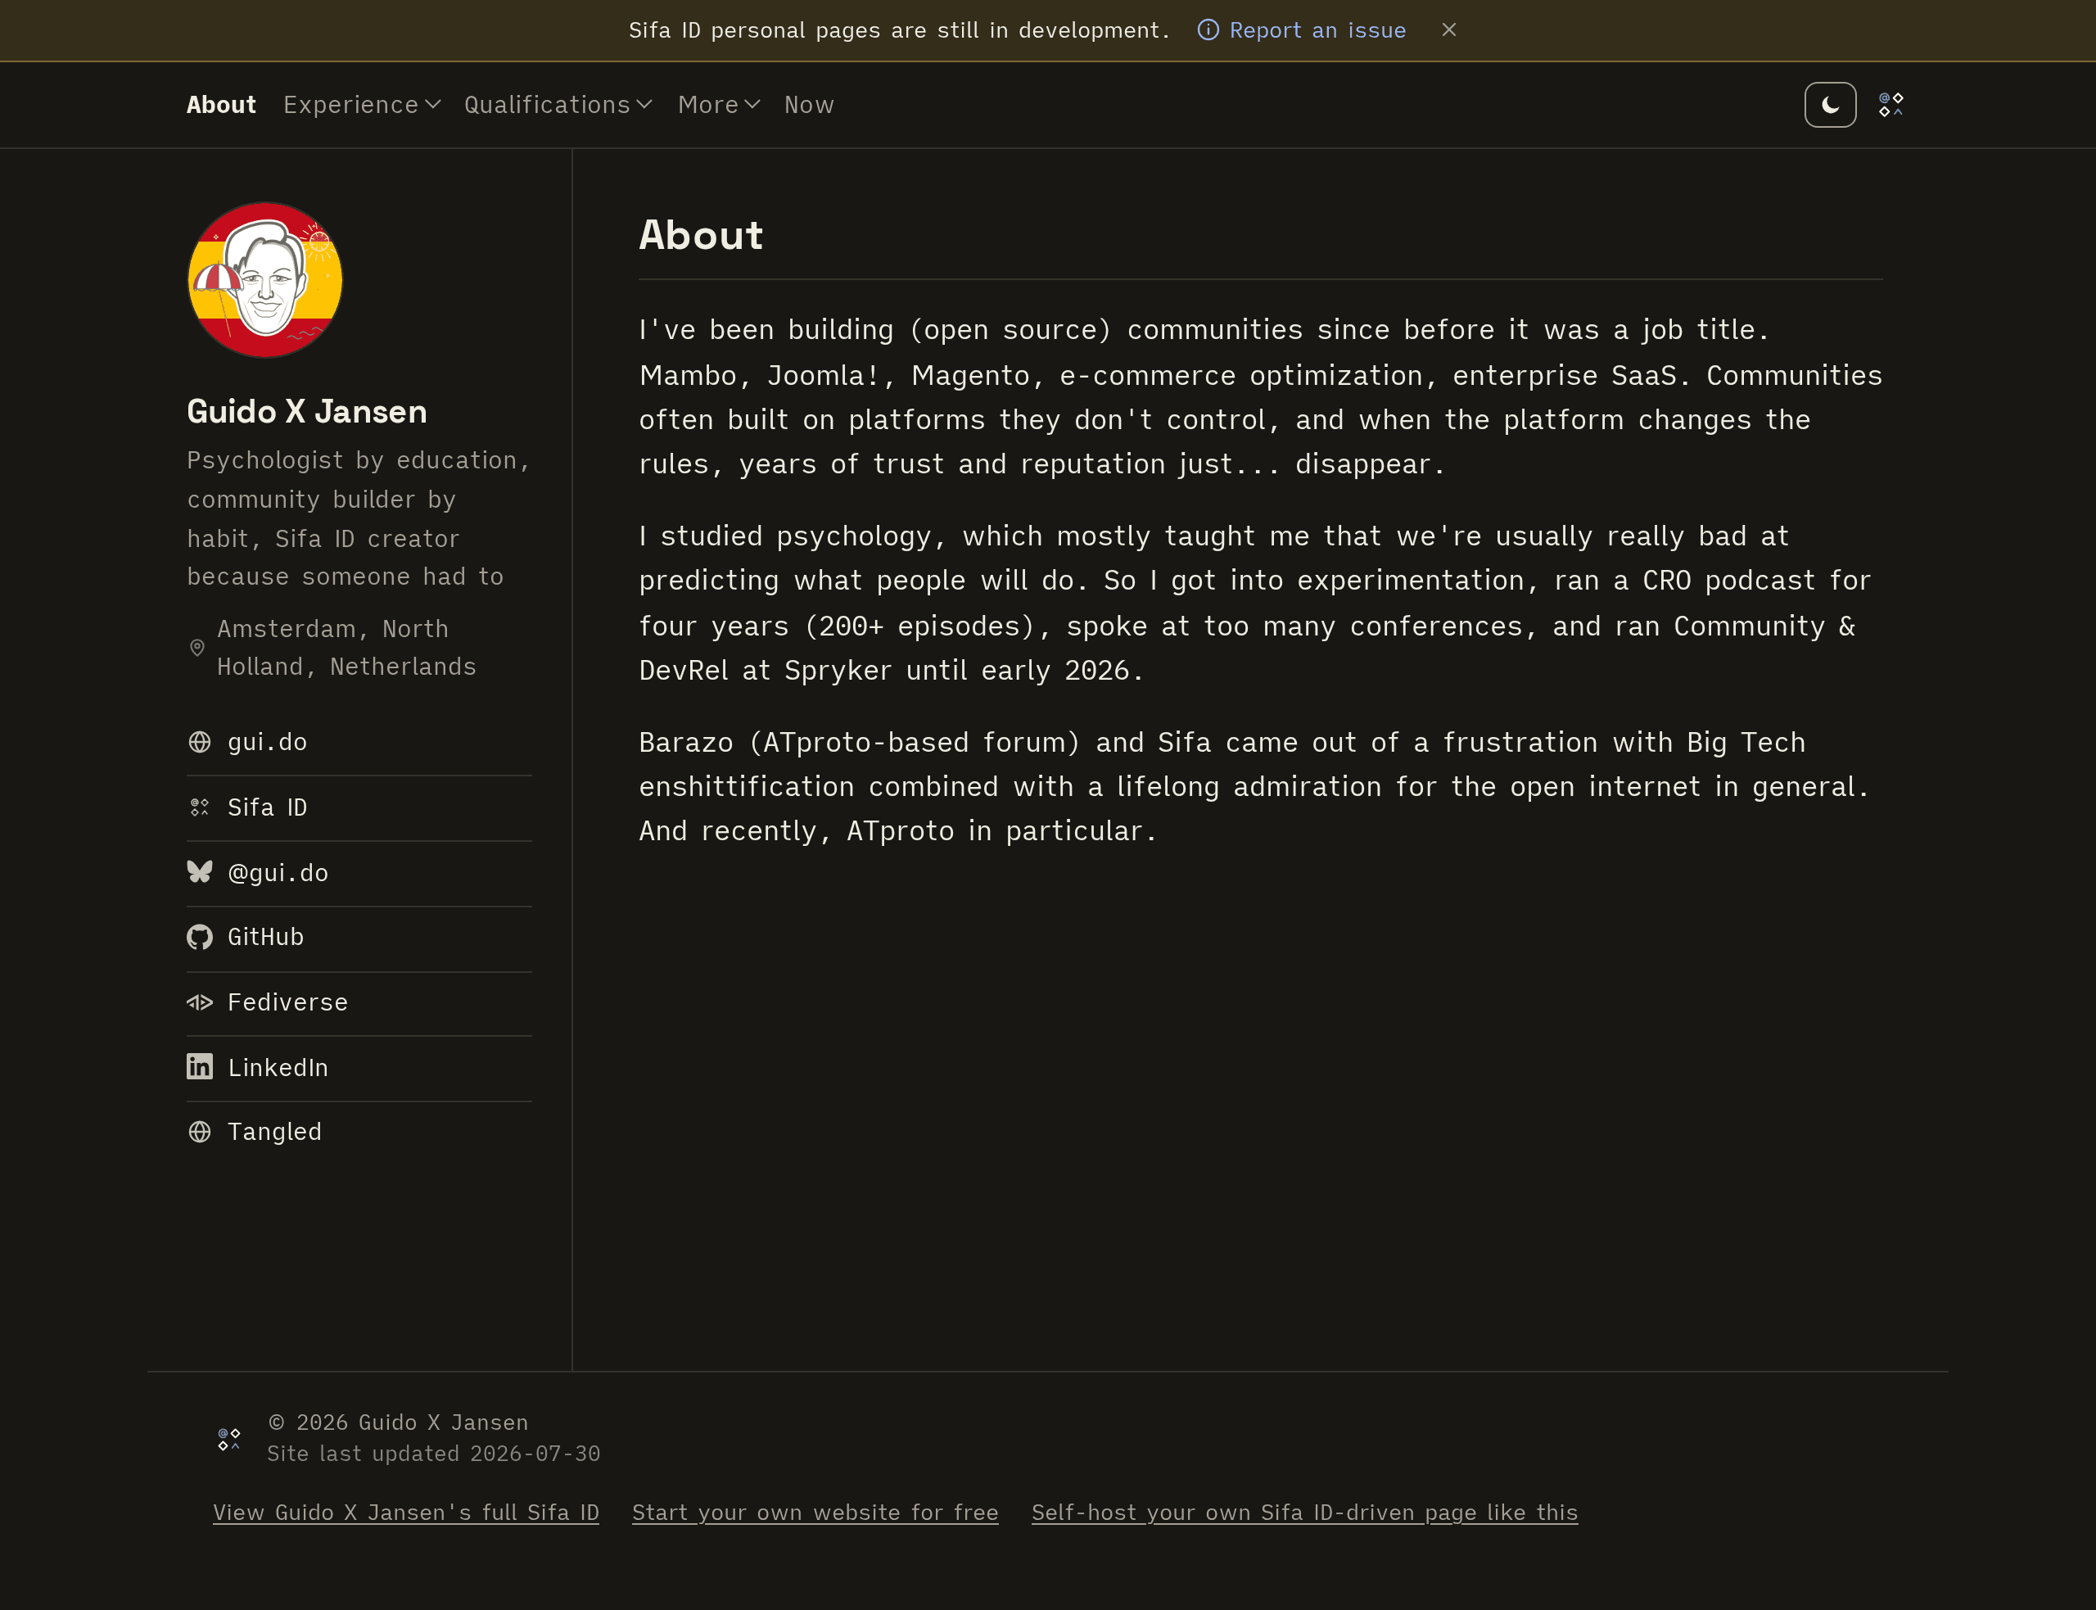Click the globe icon next to gui.do
The width and height of the screenshot is (2096, 1610).
click(199, 742)
